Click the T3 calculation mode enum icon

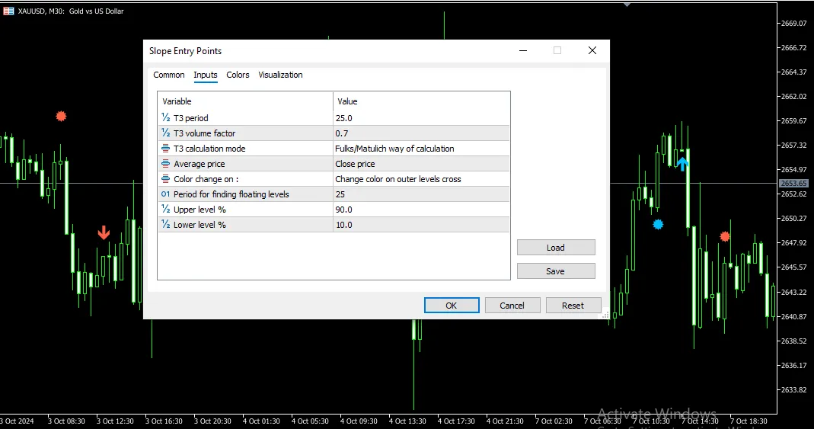click(165, 149)
